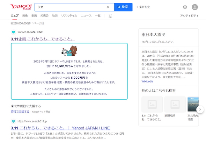Switch to the 動画 tab
Image resolution: width=206 pixels, height=142 pixels.
point(34,16)
